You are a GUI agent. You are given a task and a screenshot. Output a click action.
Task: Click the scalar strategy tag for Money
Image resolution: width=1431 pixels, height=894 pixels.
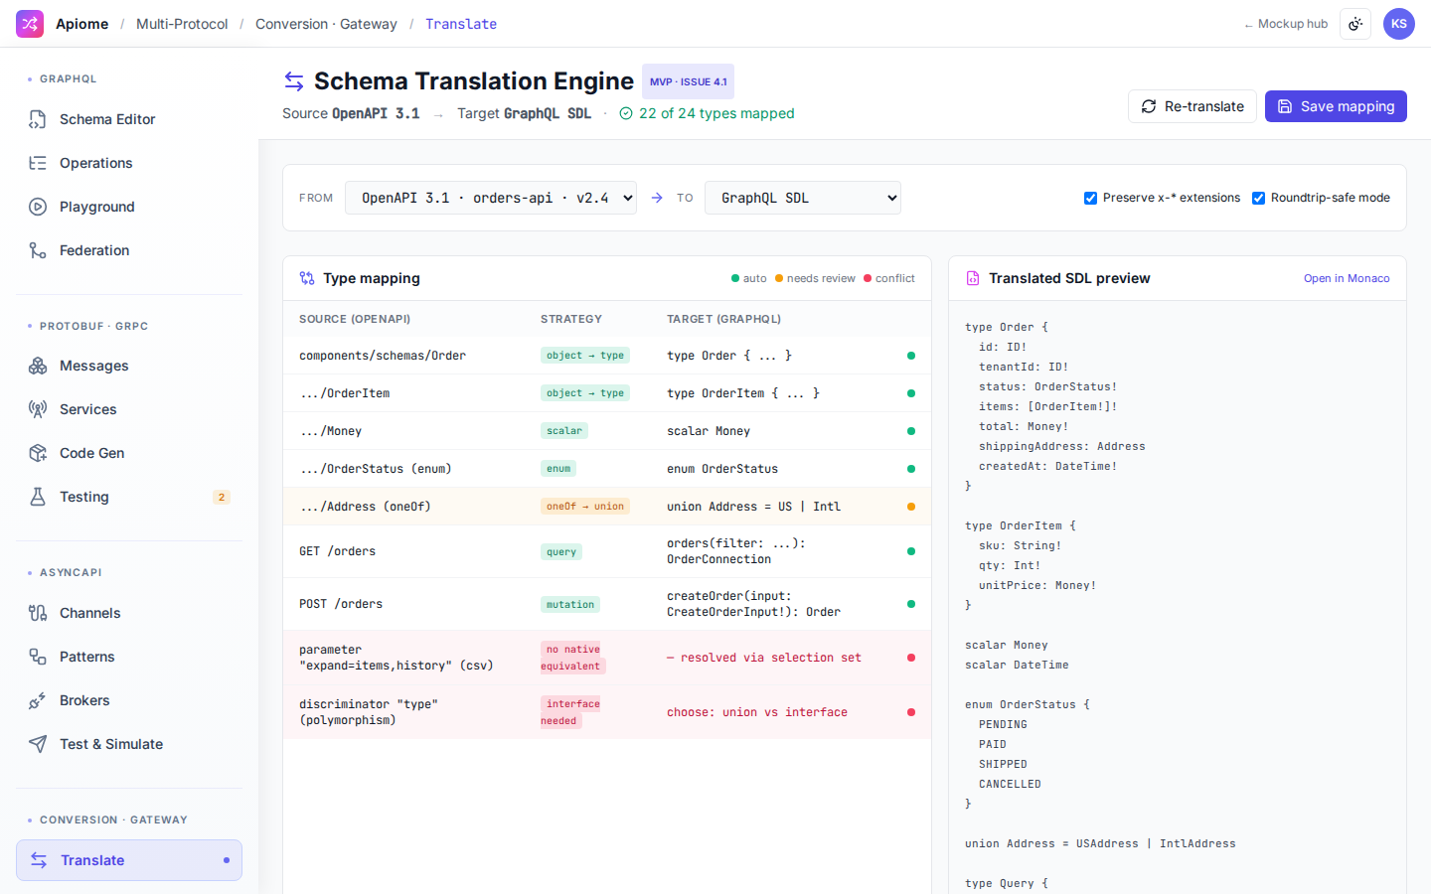[564, 431]
